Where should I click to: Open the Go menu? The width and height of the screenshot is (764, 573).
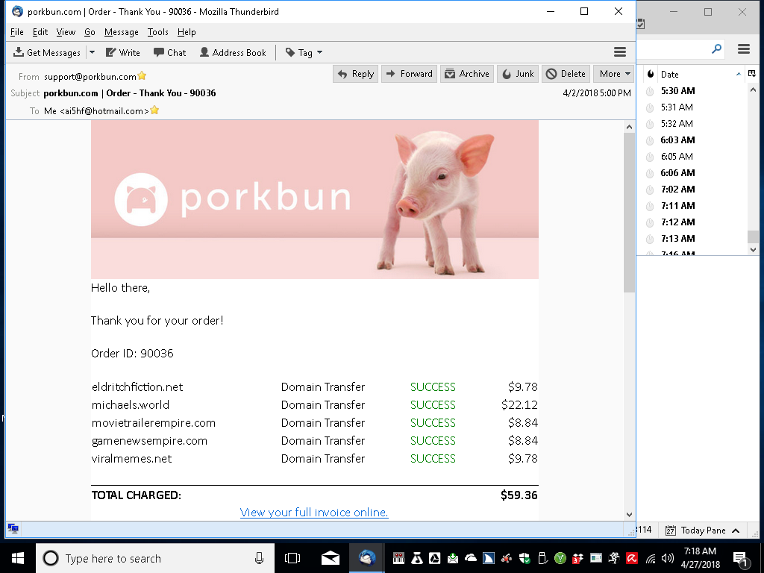click(x=90, y=32)
